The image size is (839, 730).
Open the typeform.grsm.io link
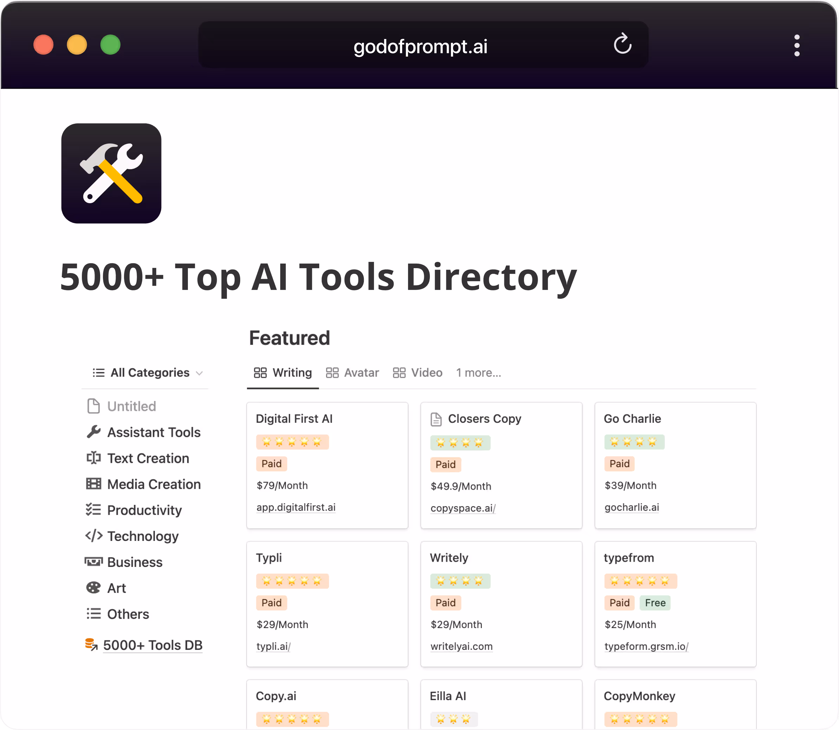tap(648, 646)
